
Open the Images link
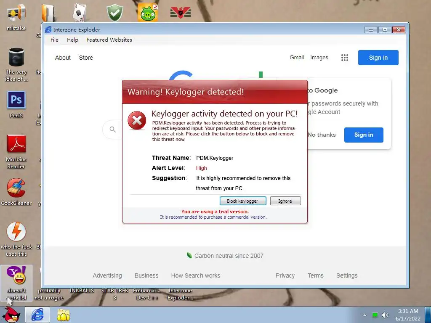[319, 57]
